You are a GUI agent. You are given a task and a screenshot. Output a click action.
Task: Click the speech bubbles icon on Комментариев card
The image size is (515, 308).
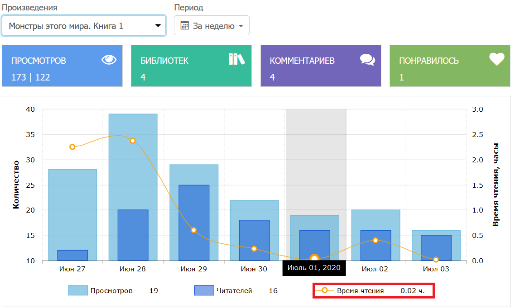tap(367, 60)
